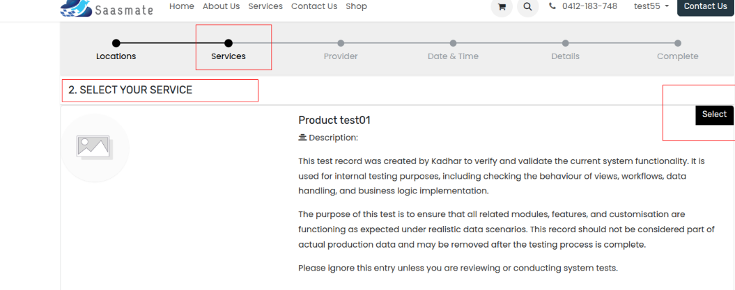The height and width of the screenshot is (290, 735).
Task: Open the Home menu item
Action: click(x=182, y=6)
